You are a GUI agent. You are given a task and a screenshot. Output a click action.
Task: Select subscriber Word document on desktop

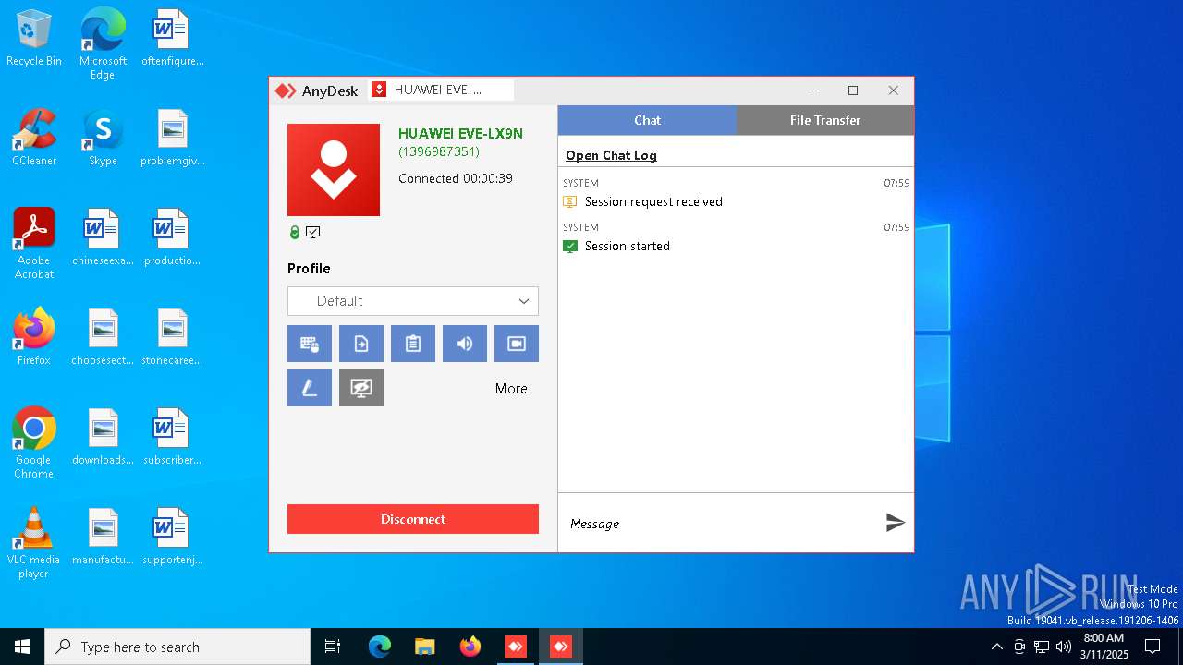(x=172, y=438)
